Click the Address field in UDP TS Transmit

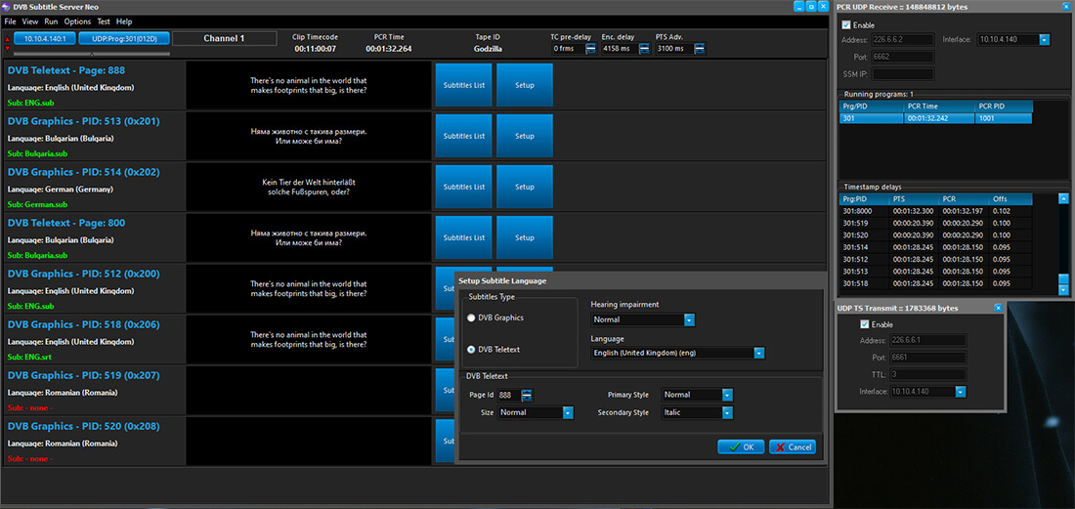click(x=927, y=340)
